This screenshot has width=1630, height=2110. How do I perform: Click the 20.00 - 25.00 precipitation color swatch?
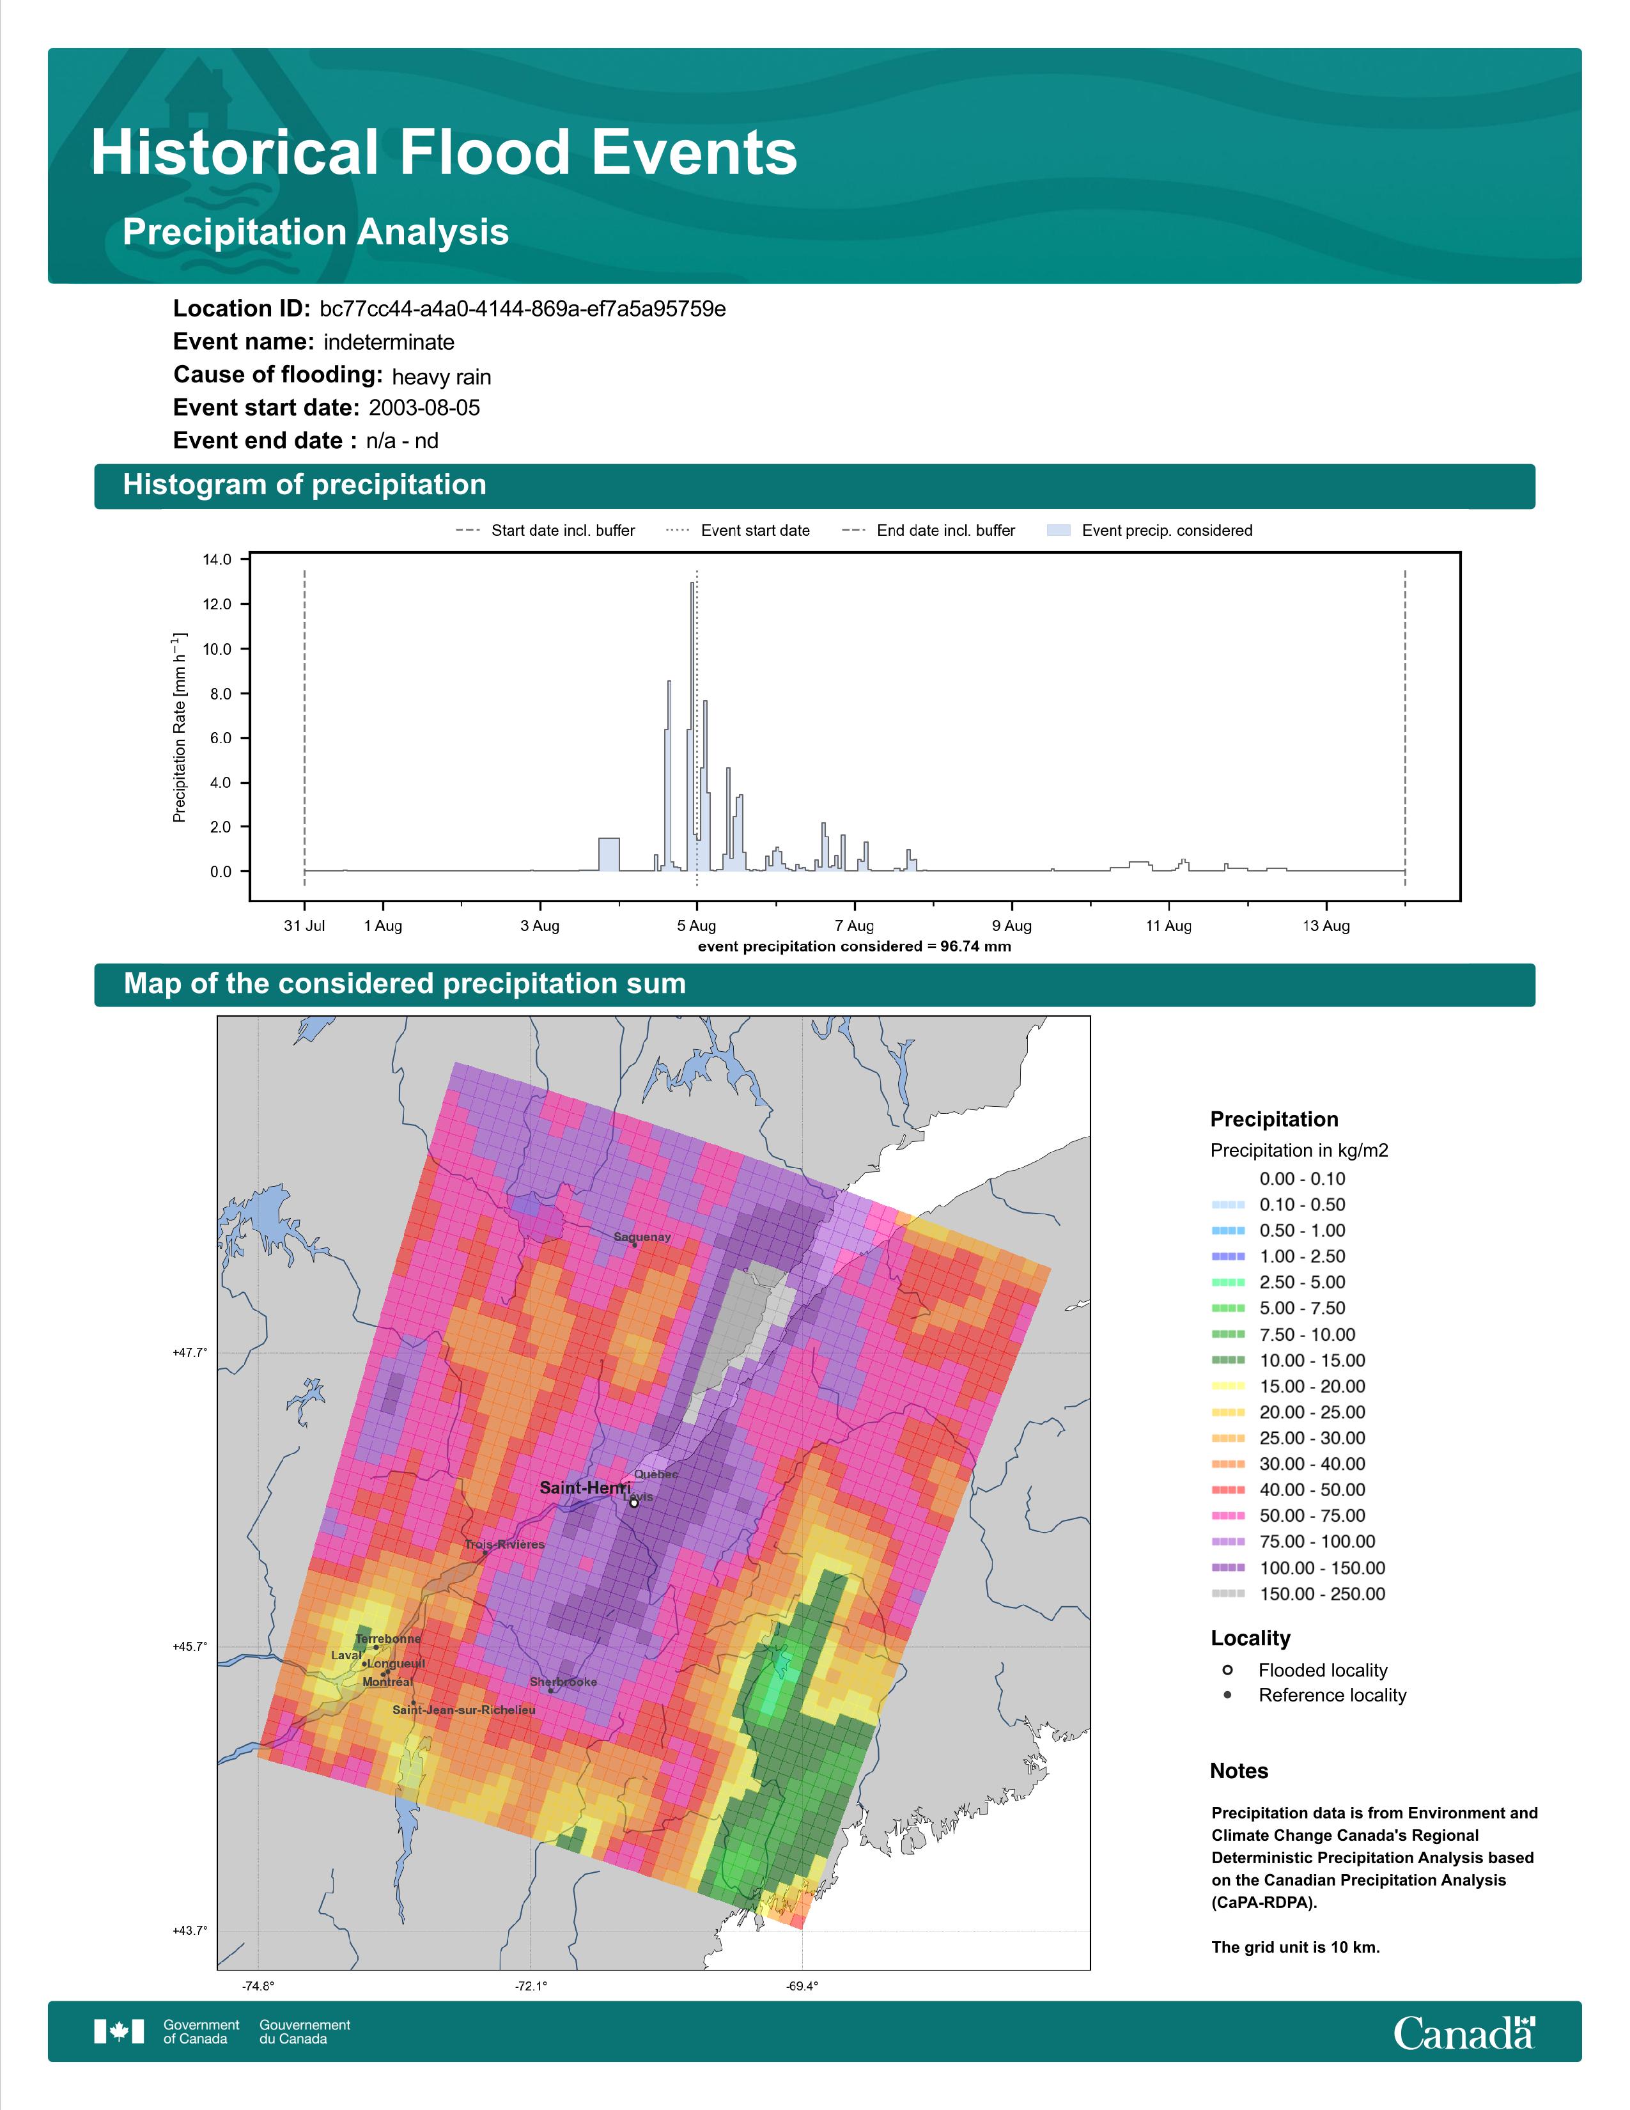(1227, 1412)
